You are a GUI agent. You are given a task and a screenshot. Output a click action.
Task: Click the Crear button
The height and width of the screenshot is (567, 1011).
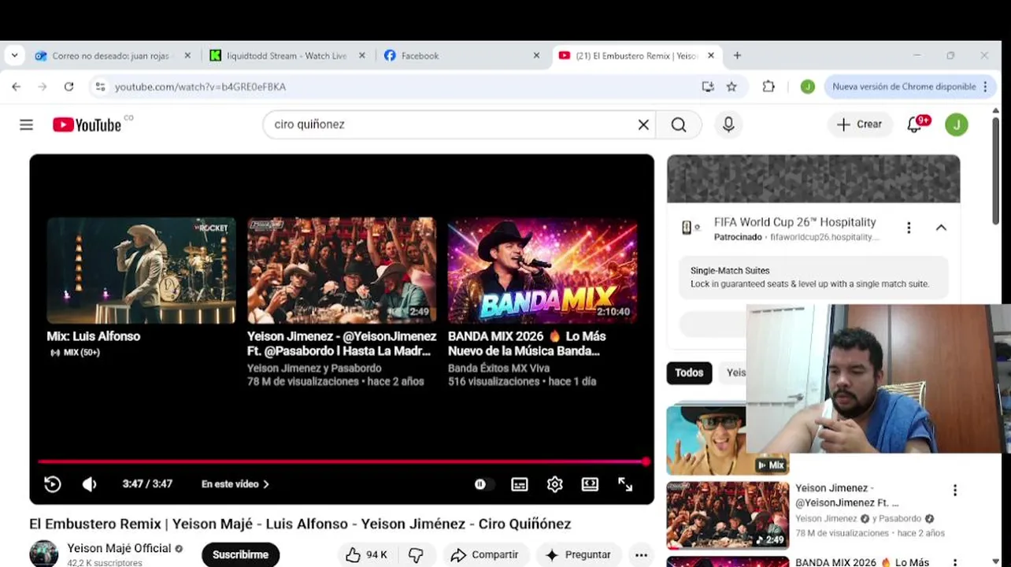pyautogui.click(x=860, y=124)
